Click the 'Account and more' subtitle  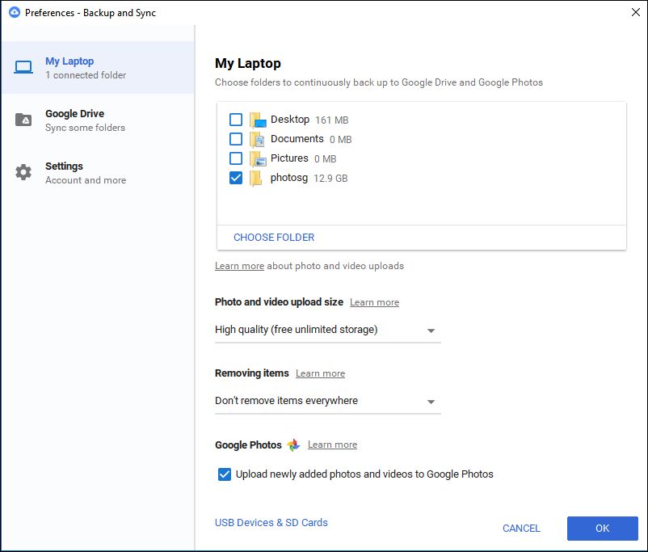click(86, 180)
